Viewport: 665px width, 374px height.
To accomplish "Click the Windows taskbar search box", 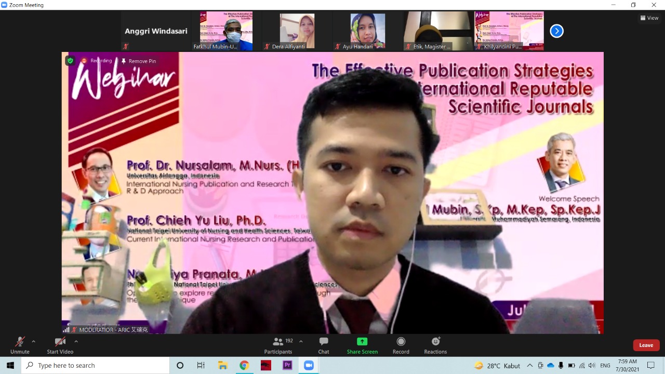I will click(96, 365).
